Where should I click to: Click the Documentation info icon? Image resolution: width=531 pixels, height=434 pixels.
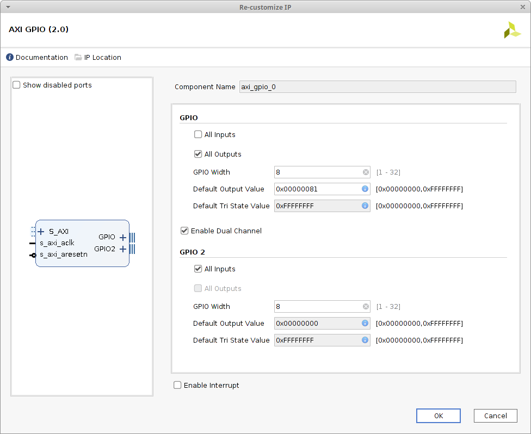click(10, 58)
